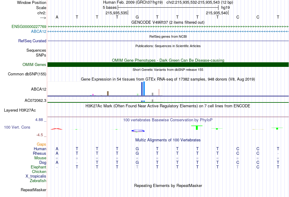Open Publications: Sequences in Scientific Articles title

[x=168, y=46]
